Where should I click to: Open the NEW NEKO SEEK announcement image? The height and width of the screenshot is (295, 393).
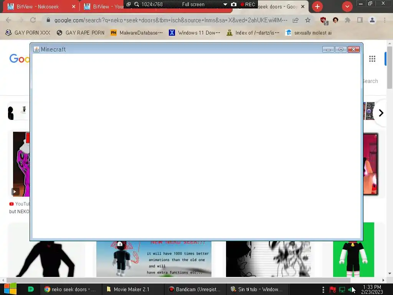click(x=154, y=259)
